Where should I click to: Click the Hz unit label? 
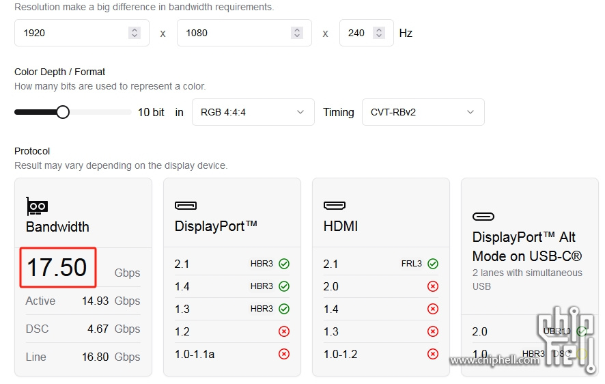click(x=406, y=33)
